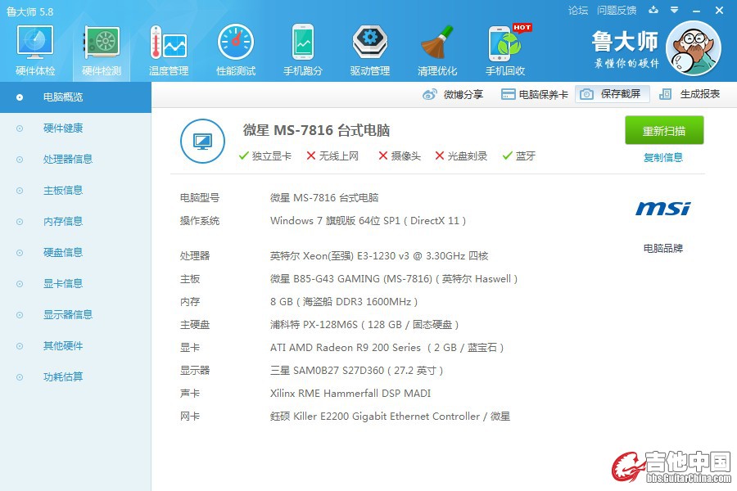Click the disk value 浦科特 PX-128M6S
Screen dimensions: 737x491
pos(364,325)
